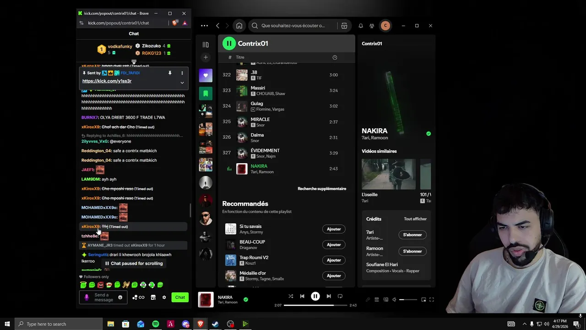
Task: Collapse pinned message with chevron
Action: (182, 83)
